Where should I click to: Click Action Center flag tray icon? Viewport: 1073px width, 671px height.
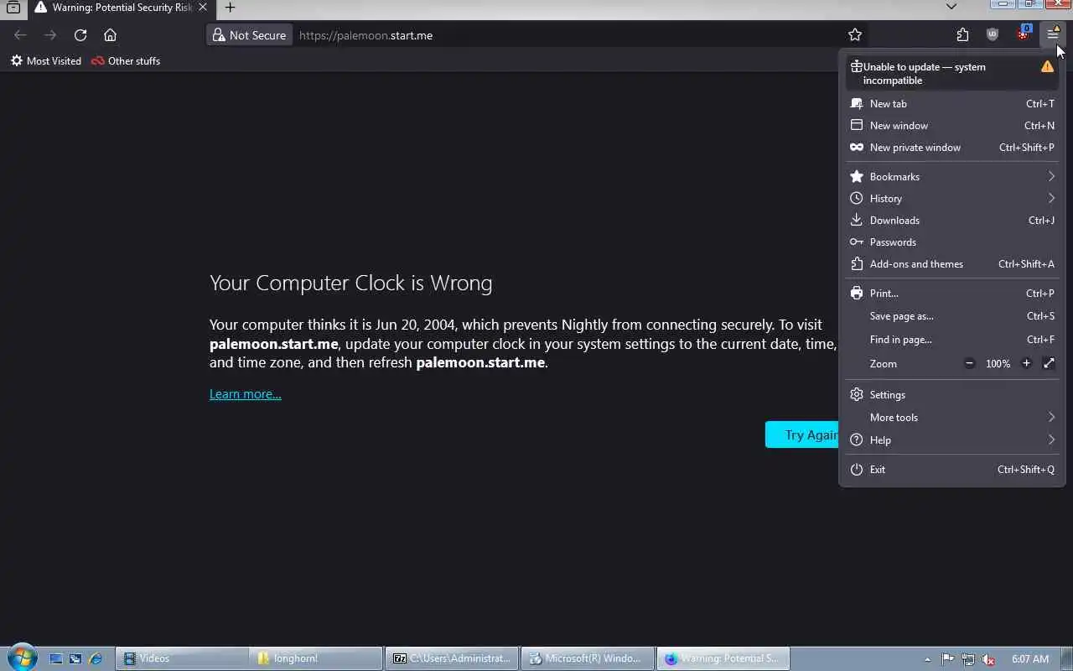click(948, 659)
